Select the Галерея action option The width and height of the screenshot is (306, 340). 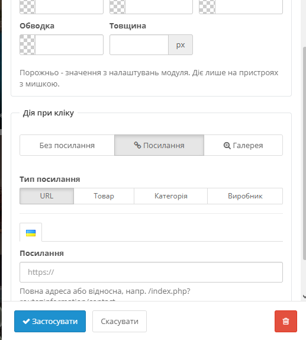point(243,145)
